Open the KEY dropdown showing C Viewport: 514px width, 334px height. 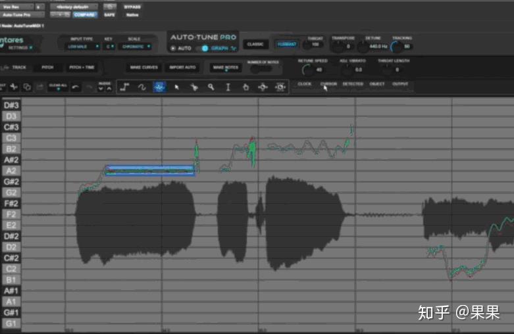coord(110,47)
